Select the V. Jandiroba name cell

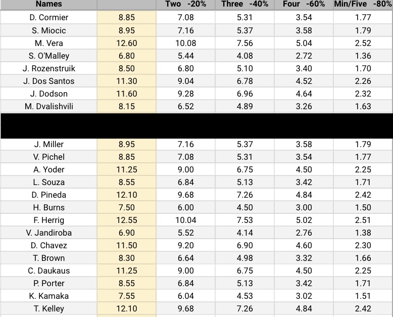point(49,233)
